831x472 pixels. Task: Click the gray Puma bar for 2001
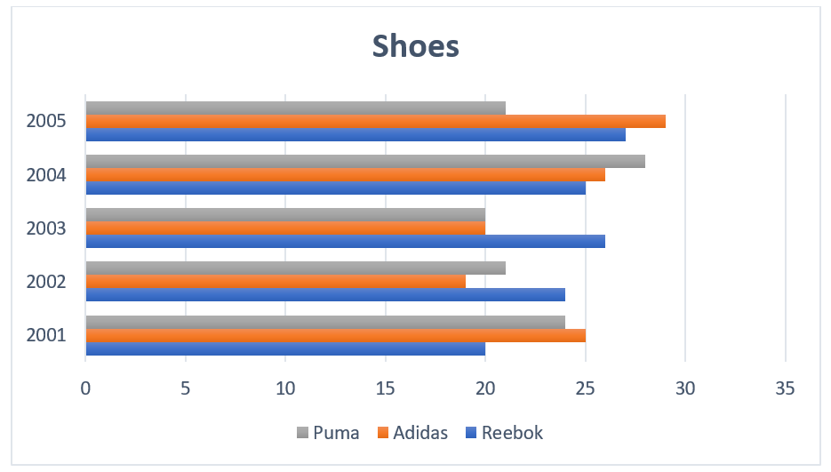325,322
